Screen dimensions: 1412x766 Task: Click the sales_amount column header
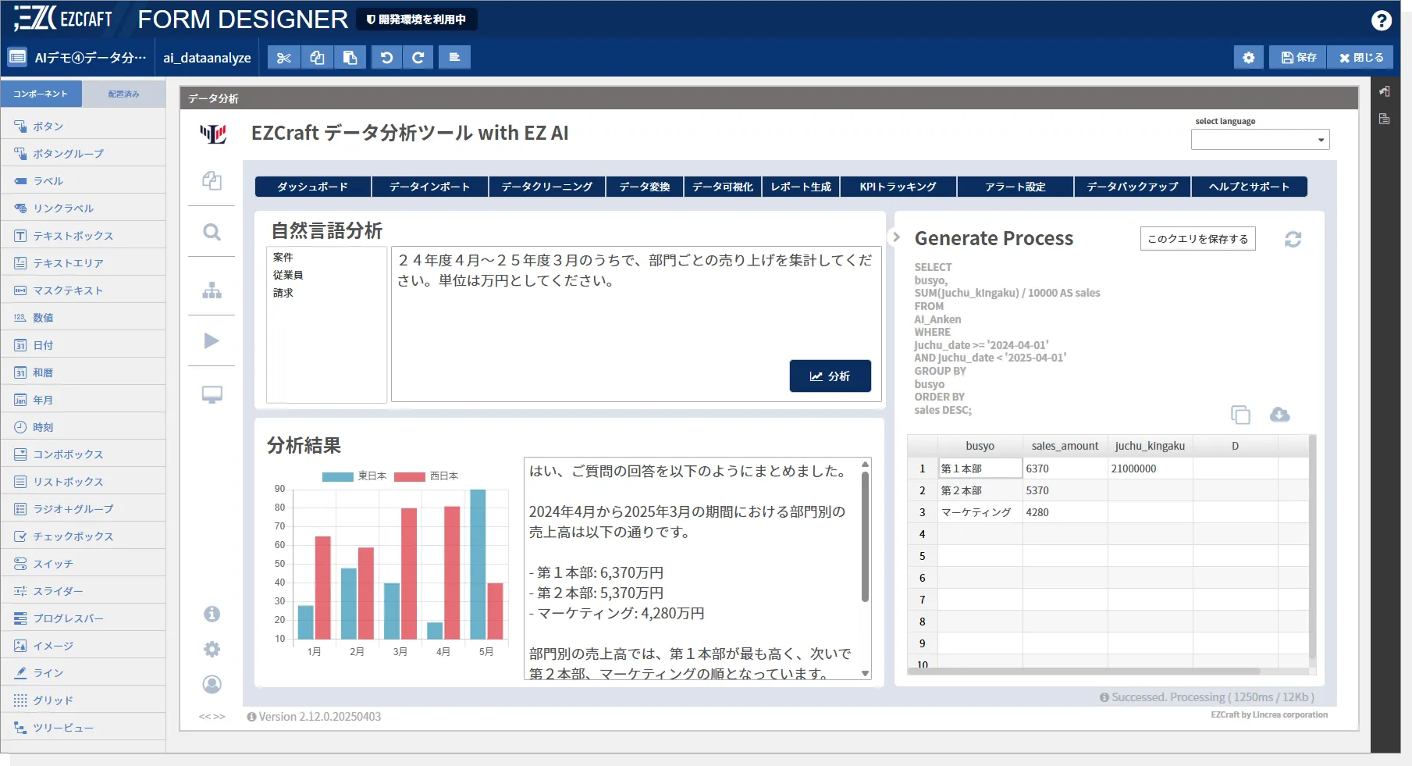[x=1065, y=446]
